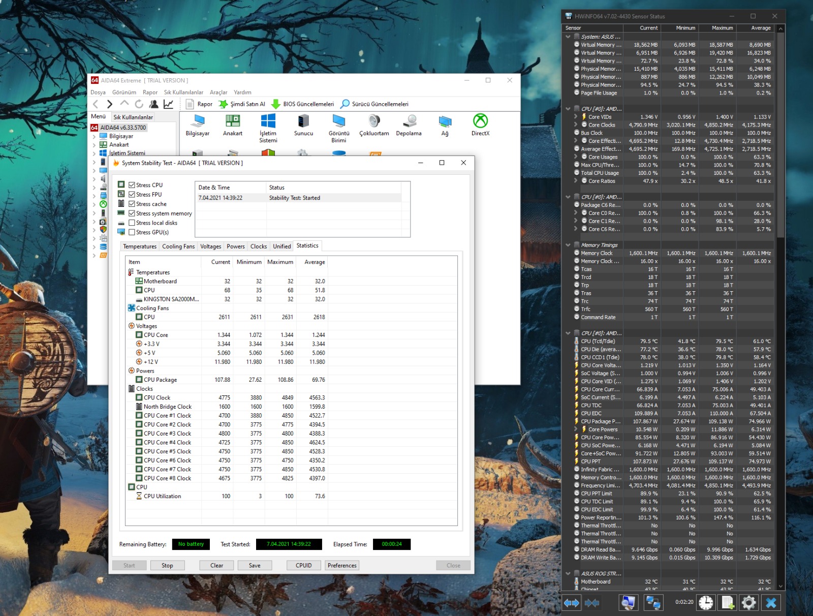Click Clear button
The width and height of the screenshot is (813, 616).
[217, 565]
